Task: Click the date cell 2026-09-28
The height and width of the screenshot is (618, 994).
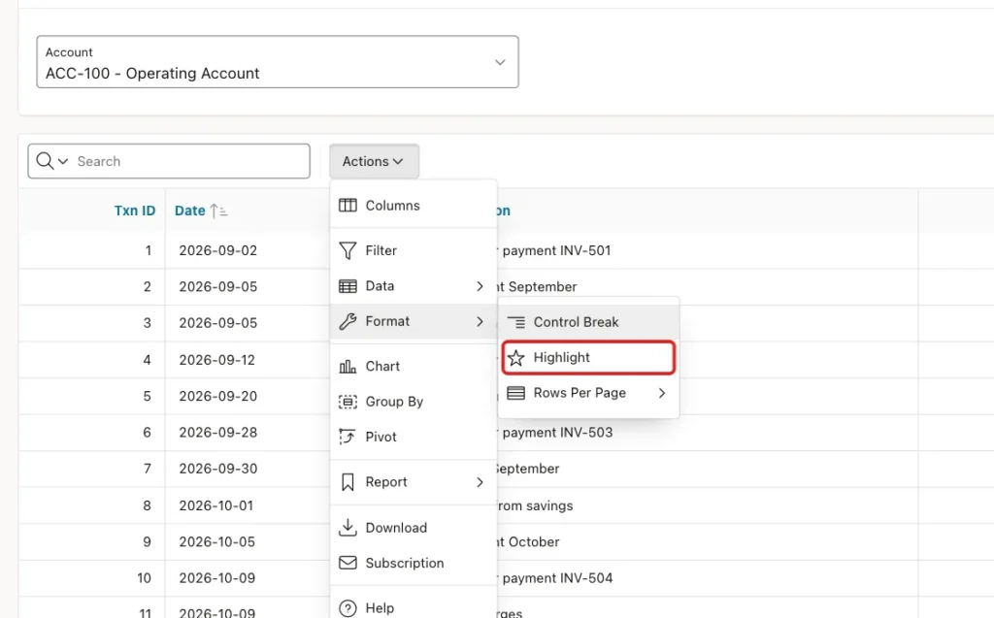Action: click(x=218, y=433)
